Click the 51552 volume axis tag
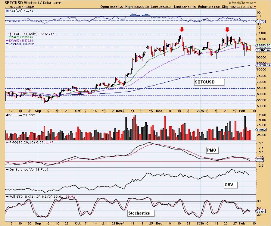This screenshot has width=271, height=226. [261, 130]
